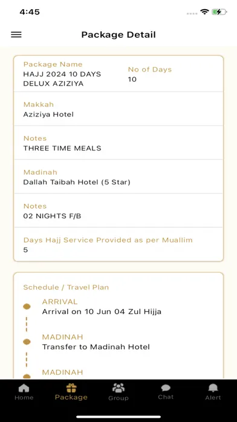Image resolution: width=237 pixels, height=422 pixels.
Task: Tap Transfer to Madinah Hotel entry
Action: click(96, 347)
